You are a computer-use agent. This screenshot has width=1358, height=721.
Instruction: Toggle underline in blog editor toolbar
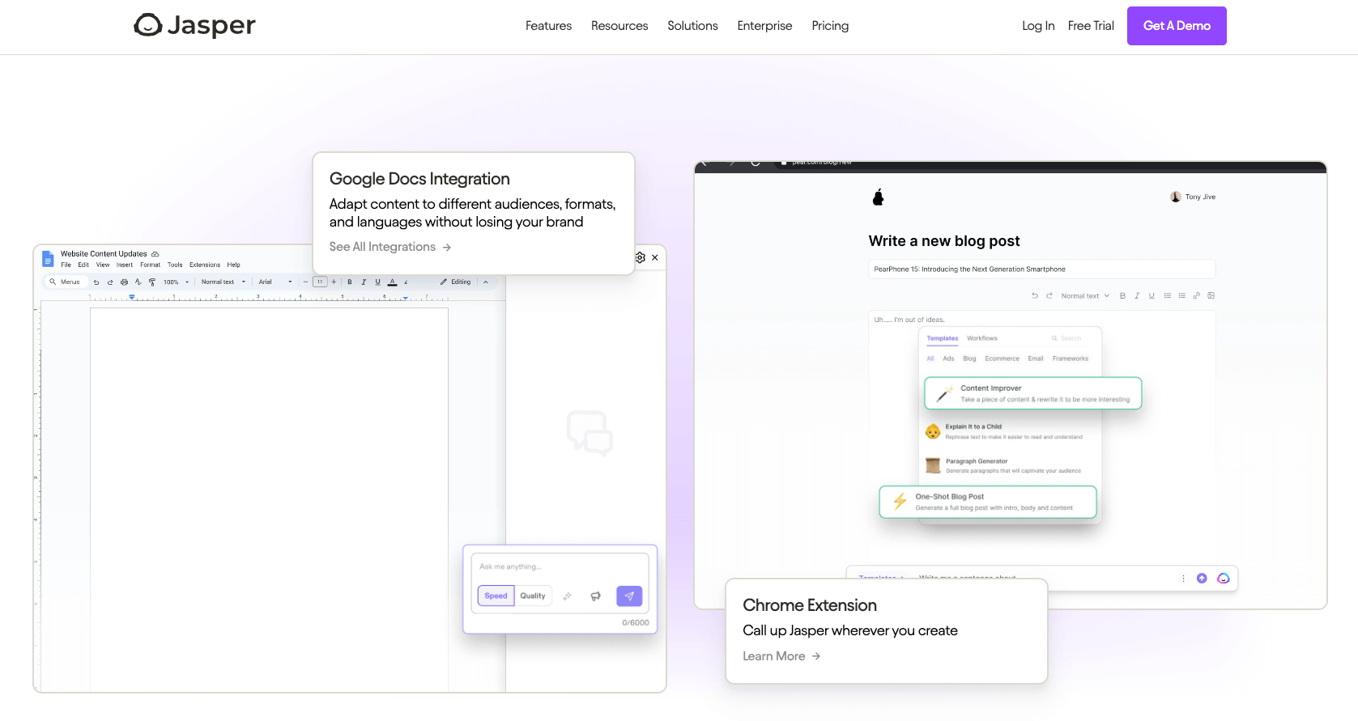pos(1152,296)
